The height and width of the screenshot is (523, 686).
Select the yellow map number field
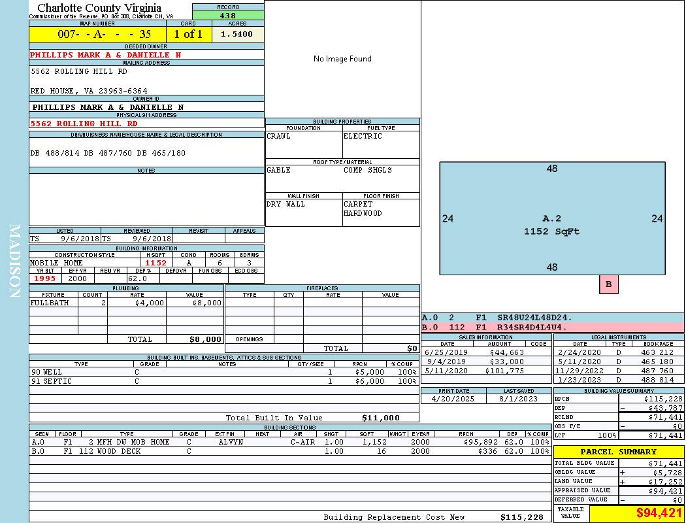click(x=97, y=34)
